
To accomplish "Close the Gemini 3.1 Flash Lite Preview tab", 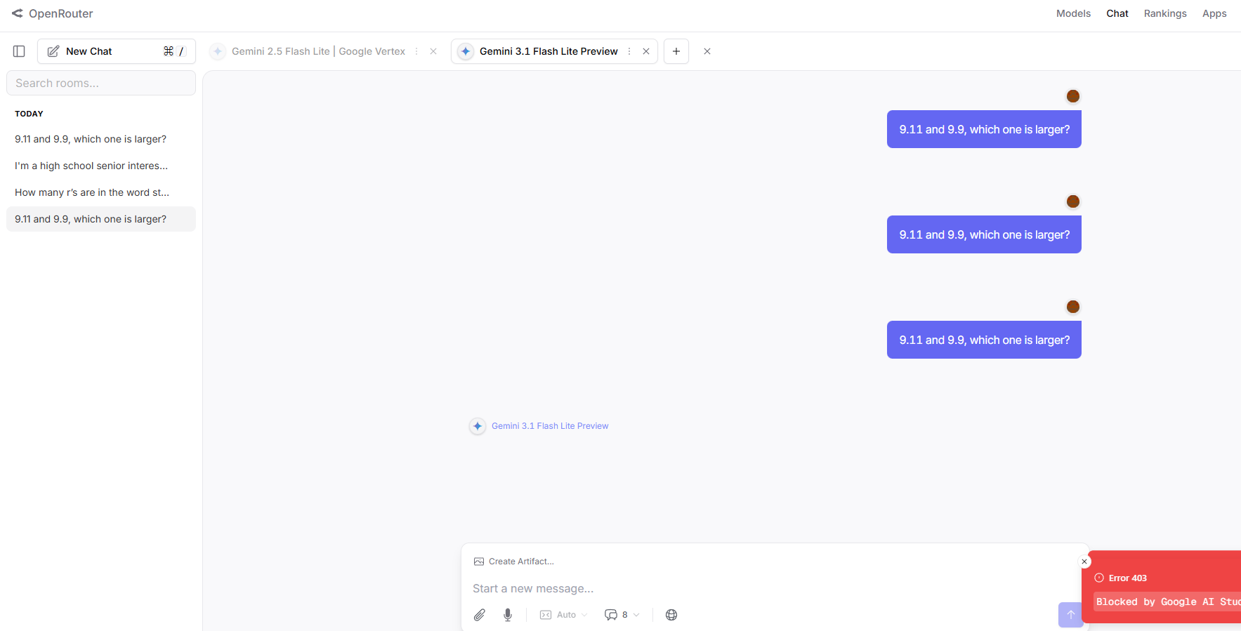I will 646,51.
